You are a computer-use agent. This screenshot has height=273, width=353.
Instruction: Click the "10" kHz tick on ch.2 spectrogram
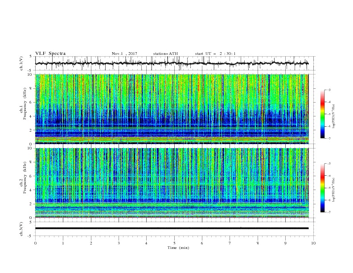point(30,148)
